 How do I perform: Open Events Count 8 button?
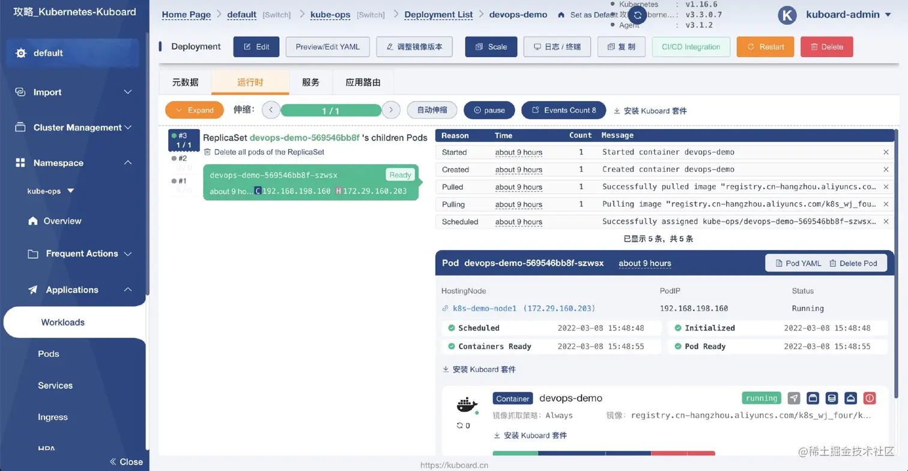click(x=563, y=110)
